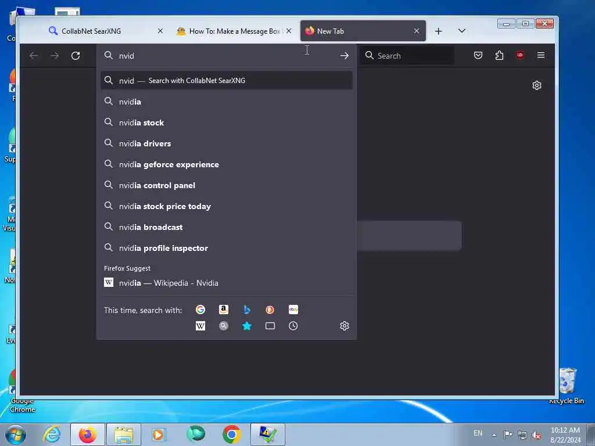Screen dimensions: 595x446
Task: Open the Extensions puzzle icon
Action: pos(499,55)
